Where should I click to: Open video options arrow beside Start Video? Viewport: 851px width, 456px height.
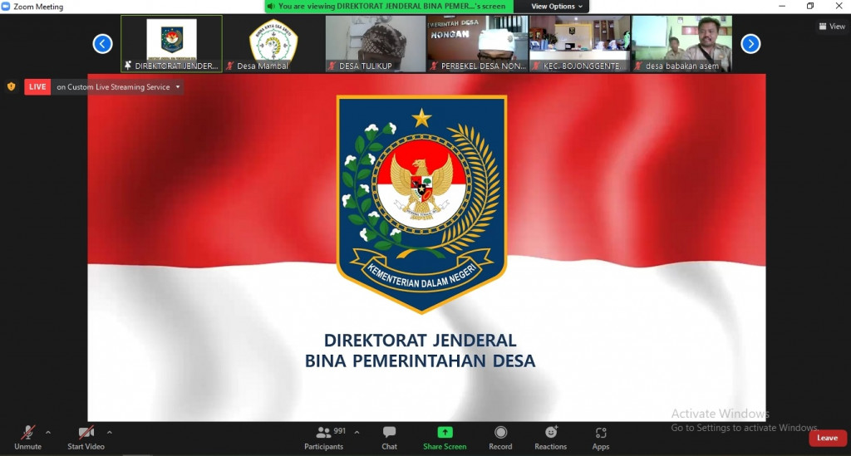(x=110, y=433)
